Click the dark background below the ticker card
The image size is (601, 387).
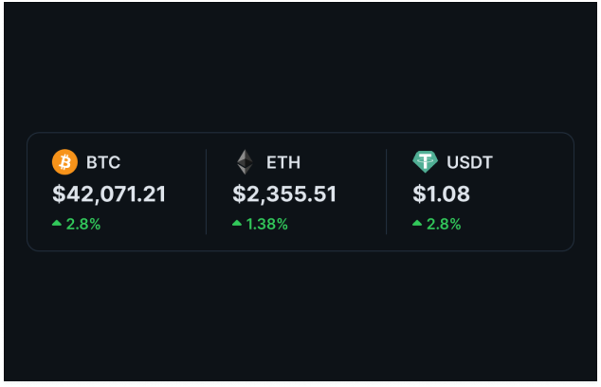(x=300, y=313)
